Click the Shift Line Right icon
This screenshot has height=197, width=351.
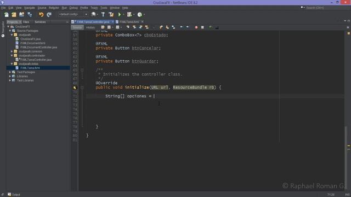tap(188, 27)
